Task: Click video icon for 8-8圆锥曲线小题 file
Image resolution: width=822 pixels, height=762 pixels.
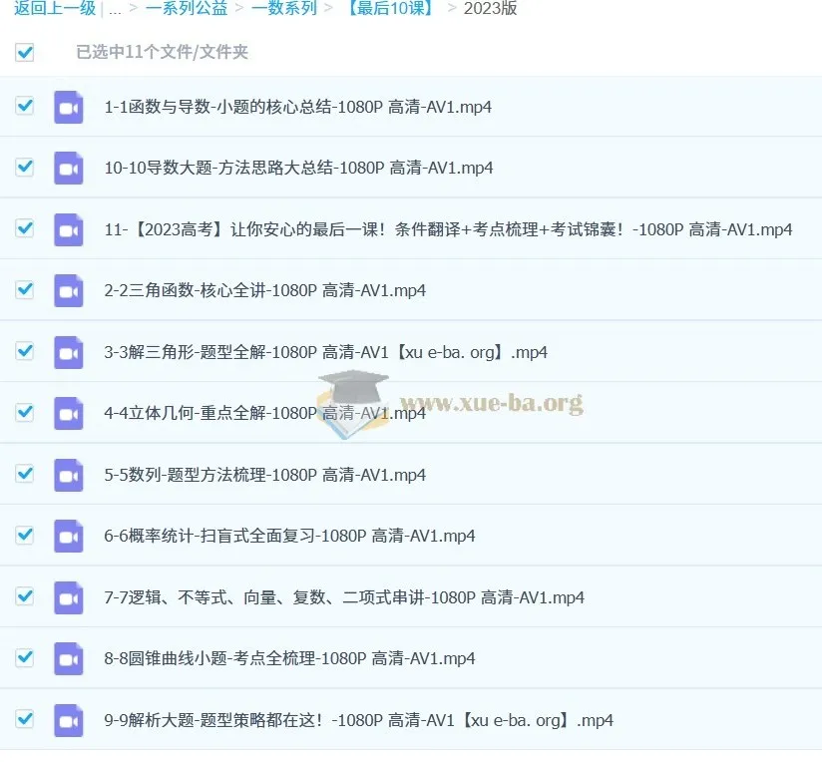Action: point(69,658)
